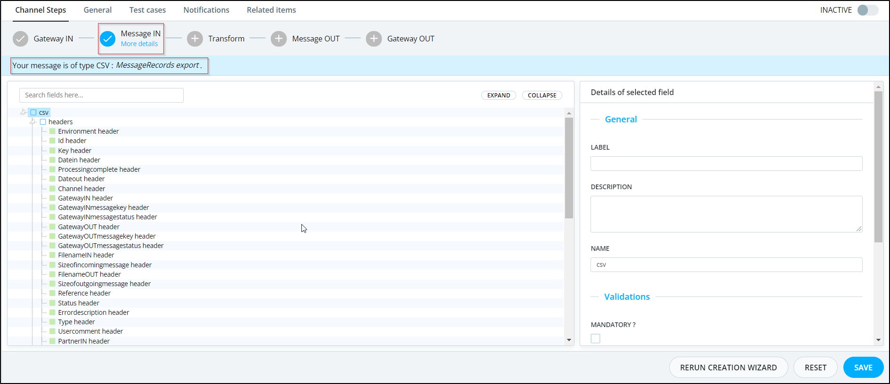The image size is (890, 384).
Task: Add the Gateway OUT step plus icon
Action: tap(374, 39)
